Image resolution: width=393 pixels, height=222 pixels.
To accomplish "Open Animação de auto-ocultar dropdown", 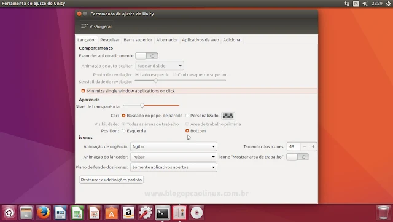I will (160, 66).
